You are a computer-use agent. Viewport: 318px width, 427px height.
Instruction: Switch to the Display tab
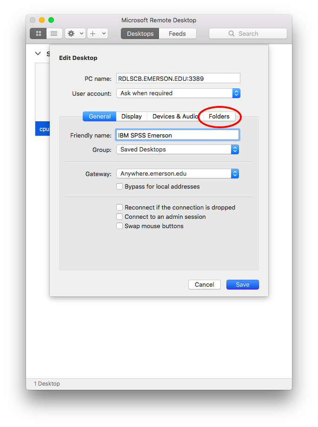pyautogui.click(x=132, y=116)
